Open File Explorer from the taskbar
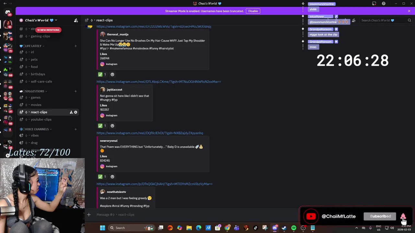 pos(189,228)
